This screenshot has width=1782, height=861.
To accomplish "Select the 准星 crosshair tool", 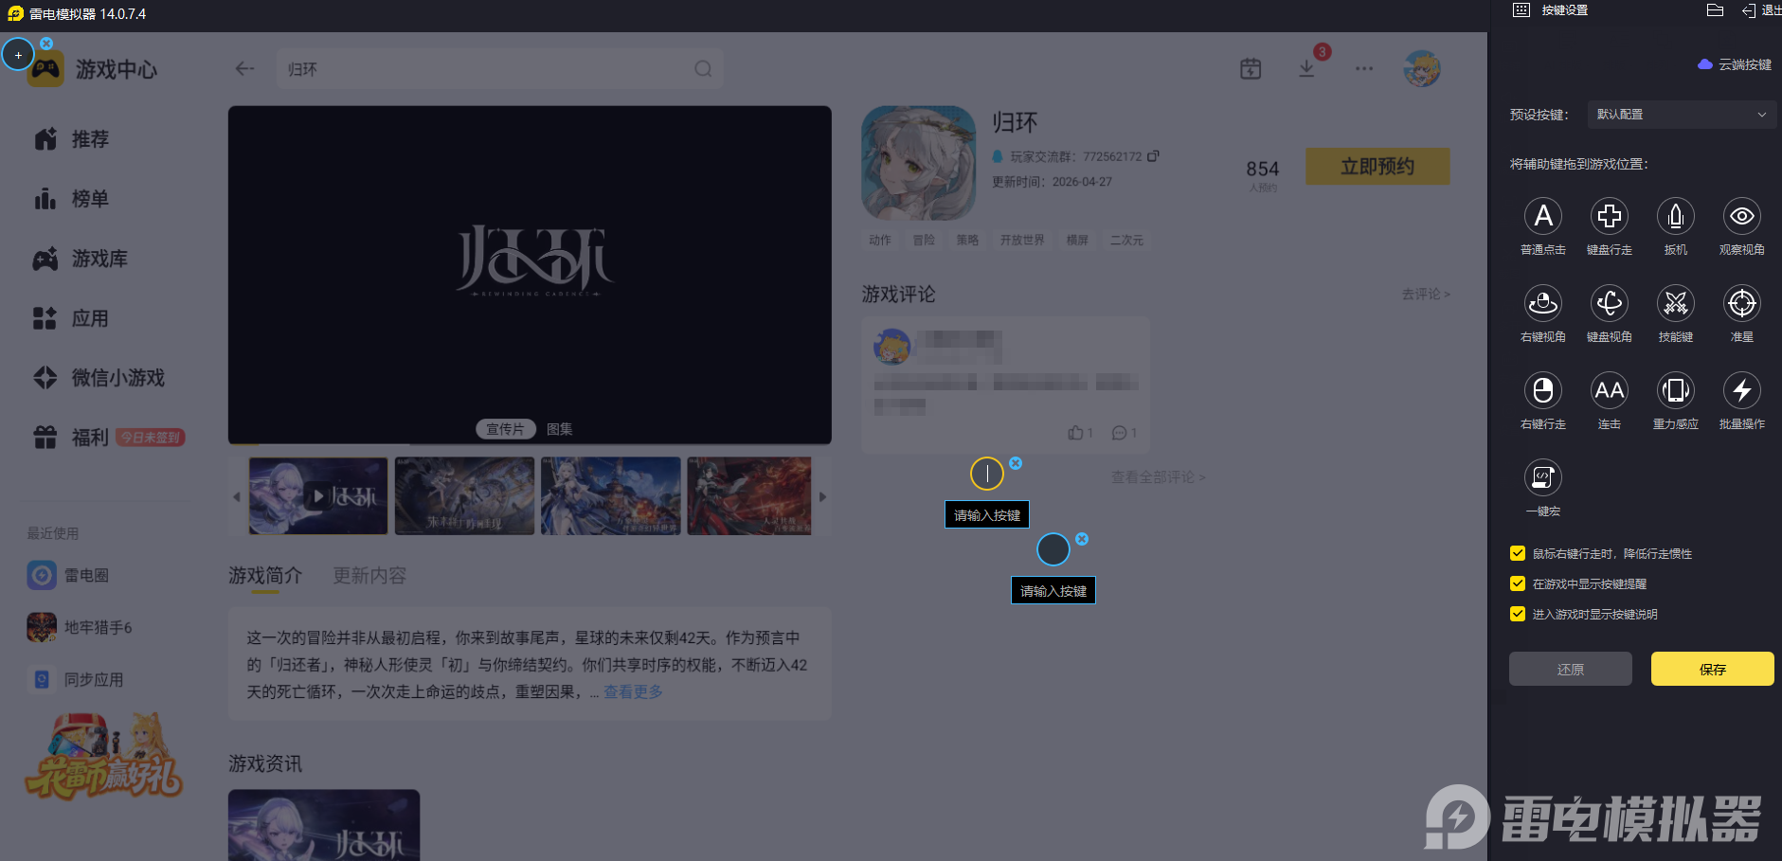I will click(x=1742, y=304).
